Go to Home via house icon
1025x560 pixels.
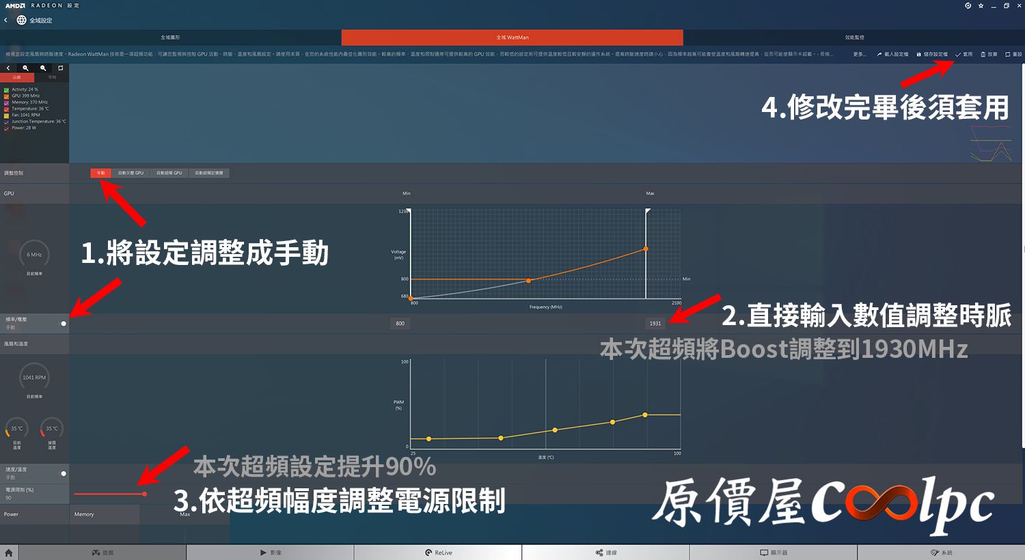click(x=9, y=552)
